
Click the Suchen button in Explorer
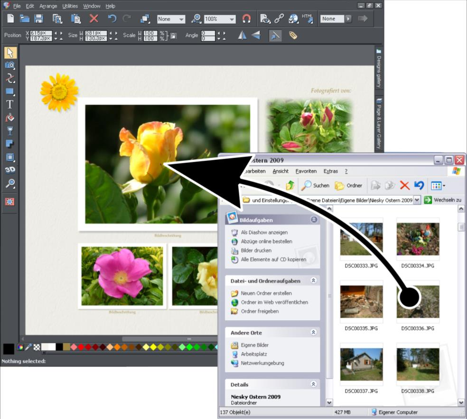pos(316,185)
